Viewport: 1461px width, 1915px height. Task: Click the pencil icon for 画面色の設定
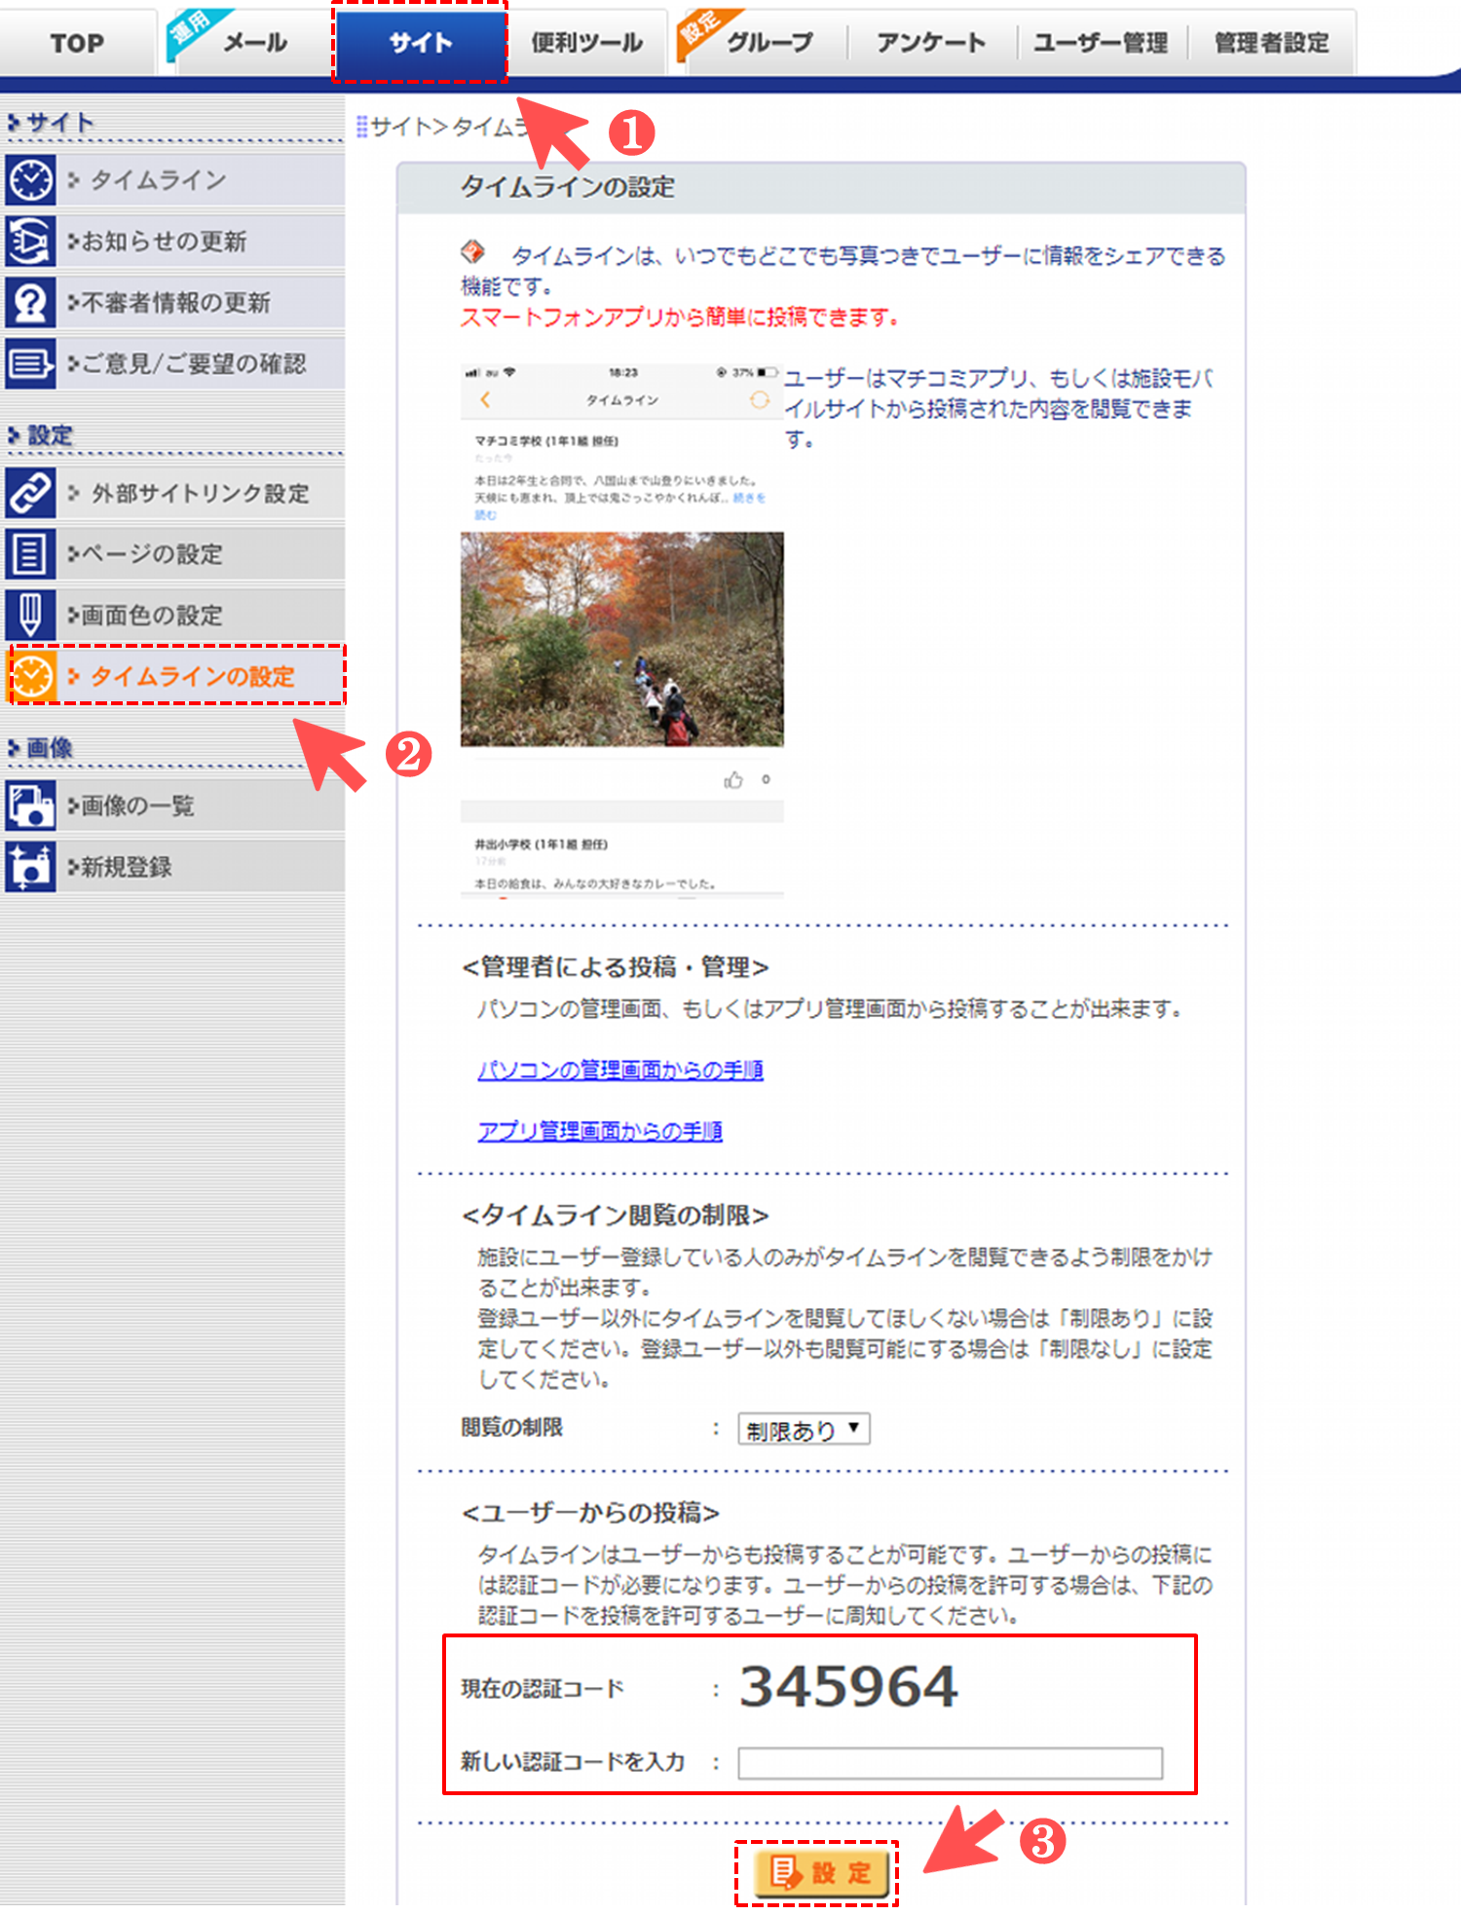point(30,616)
